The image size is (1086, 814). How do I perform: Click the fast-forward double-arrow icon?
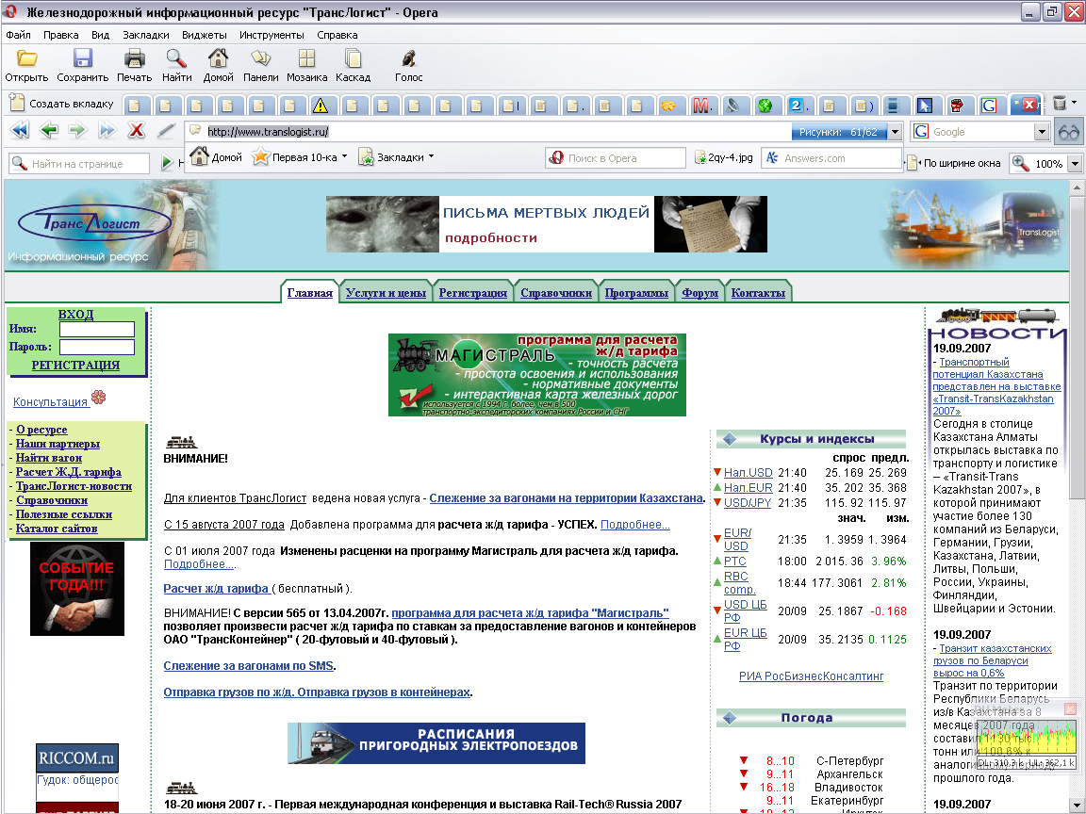[x=107, y=130]
